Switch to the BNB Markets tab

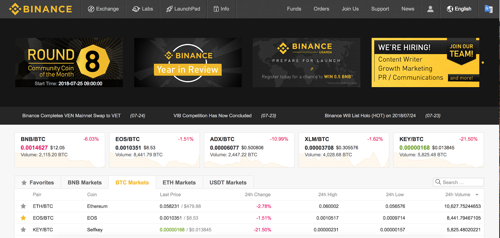85,182
